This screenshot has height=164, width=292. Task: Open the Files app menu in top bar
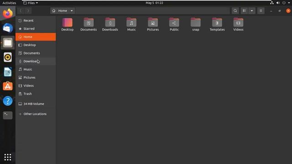click(x=31, y=3)
